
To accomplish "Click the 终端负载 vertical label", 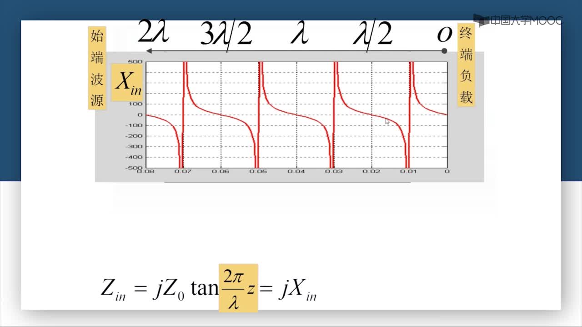I will point(466,65).
